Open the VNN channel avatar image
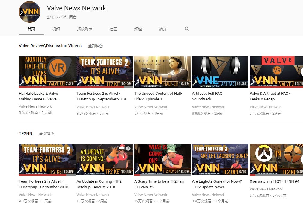 pyautogui.click(x=30, y=12)
